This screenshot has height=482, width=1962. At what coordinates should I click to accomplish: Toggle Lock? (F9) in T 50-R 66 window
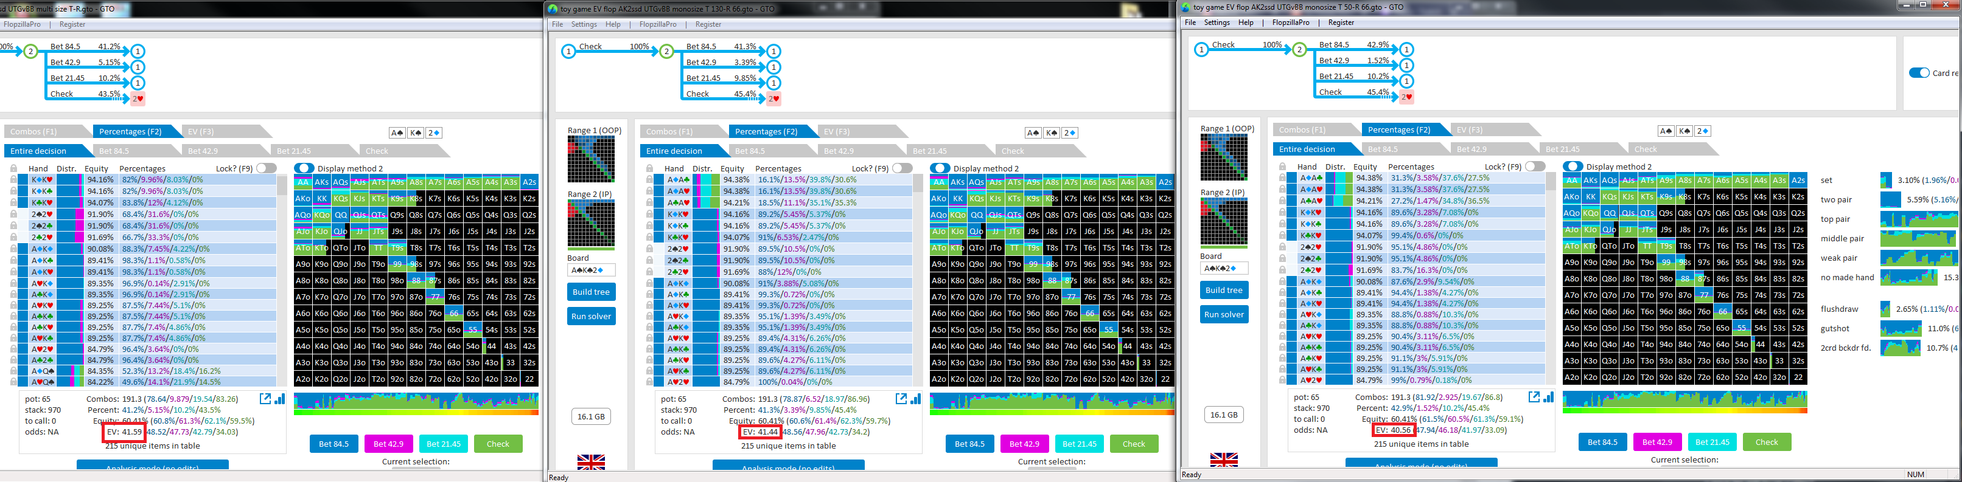point(1535,166)
